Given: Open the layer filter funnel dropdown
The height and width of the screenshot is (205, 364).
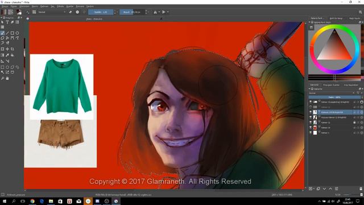Looking at the screenshot, I should click(359, 93).
